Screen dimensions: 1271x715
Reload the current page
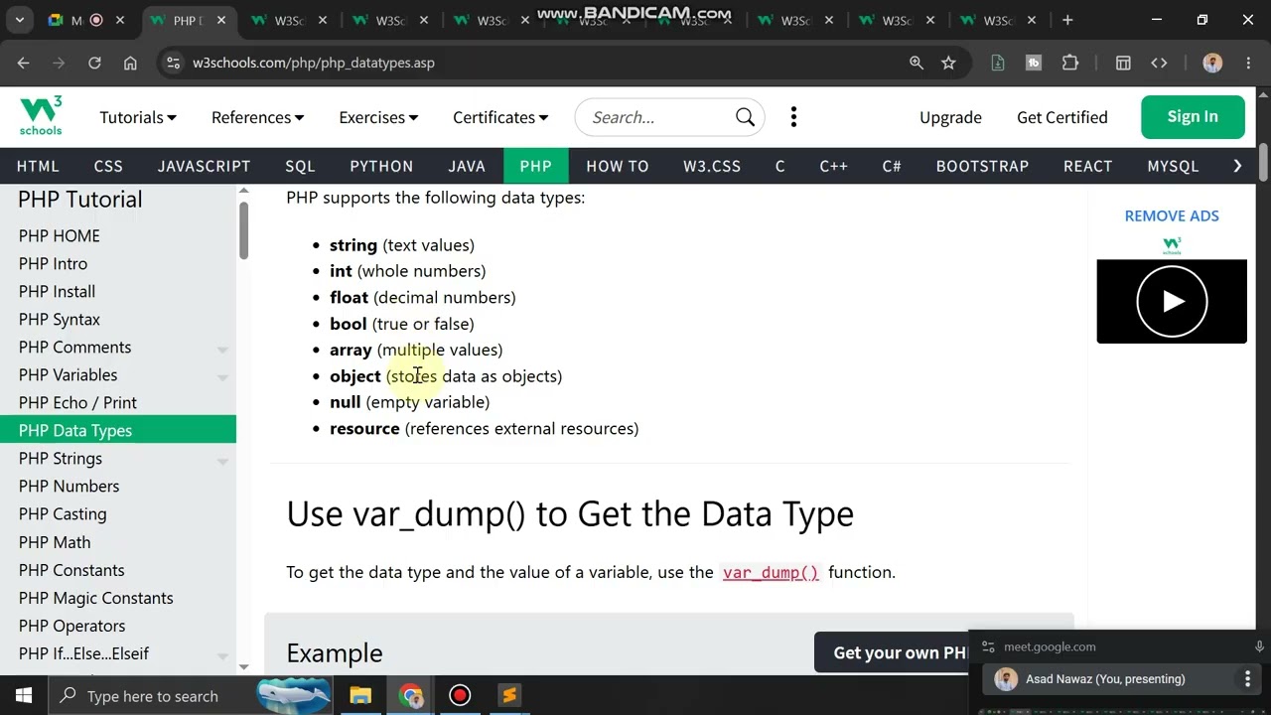click(x=94, y=63)
